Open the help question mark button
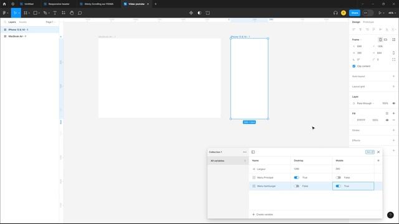The width and height of the screenshot is (399, 224). coord(390,215)
